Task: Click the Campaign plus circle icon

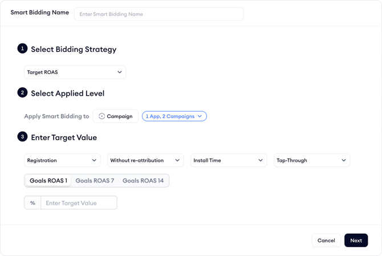Action: tap(102, 116)
